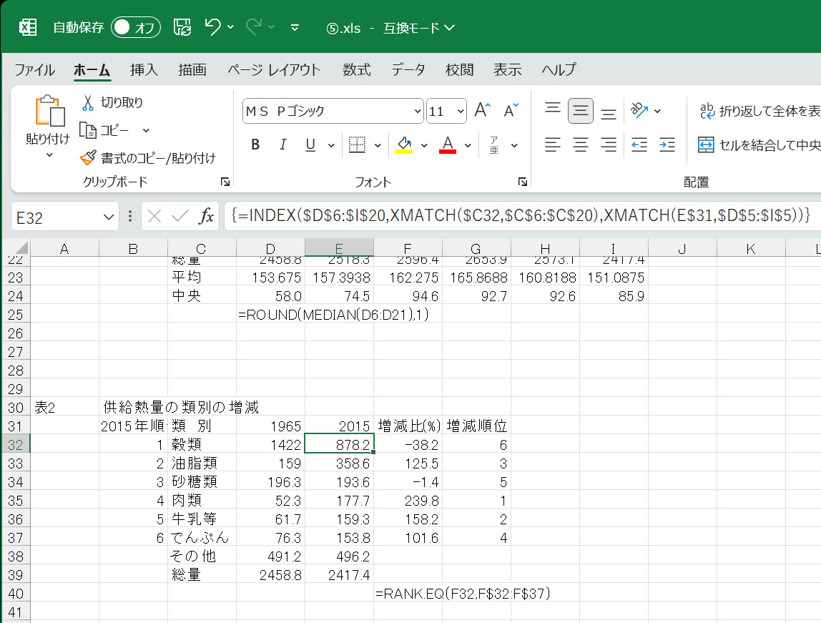Toggle the AutoSave switch

coord(136,27)
